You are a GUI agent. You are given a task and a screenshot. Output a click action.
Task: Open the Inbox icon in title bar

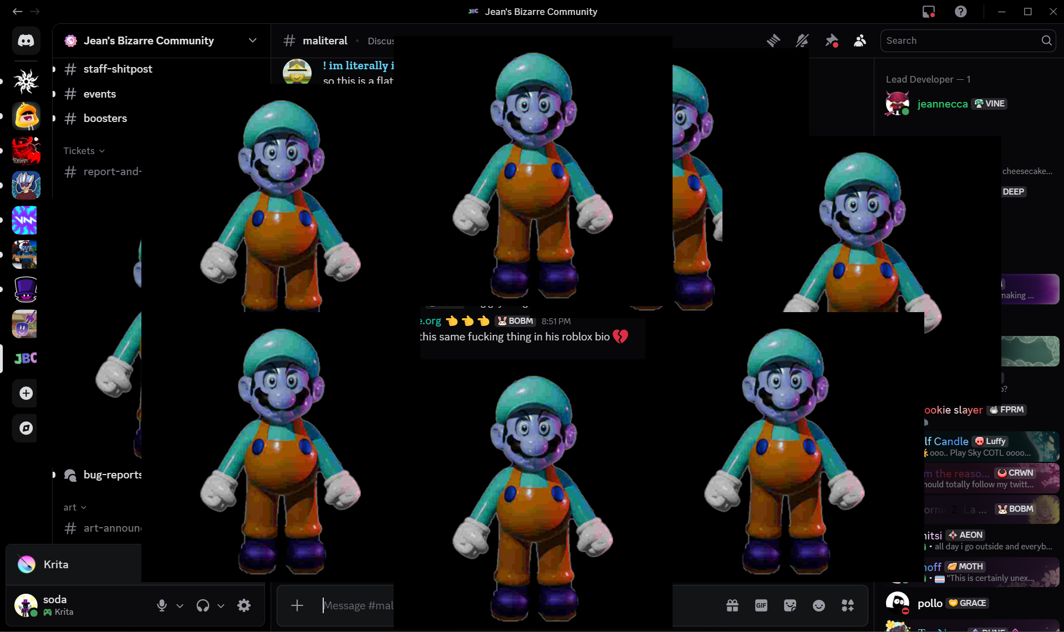(x=929, y=12)
